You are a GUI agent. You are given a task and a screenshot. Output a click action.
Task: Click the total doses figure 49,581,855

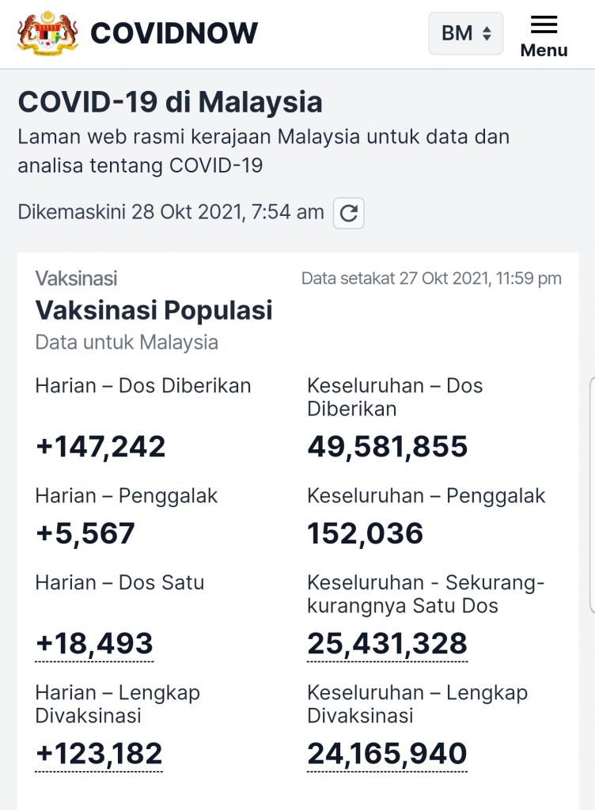(387, 447)
